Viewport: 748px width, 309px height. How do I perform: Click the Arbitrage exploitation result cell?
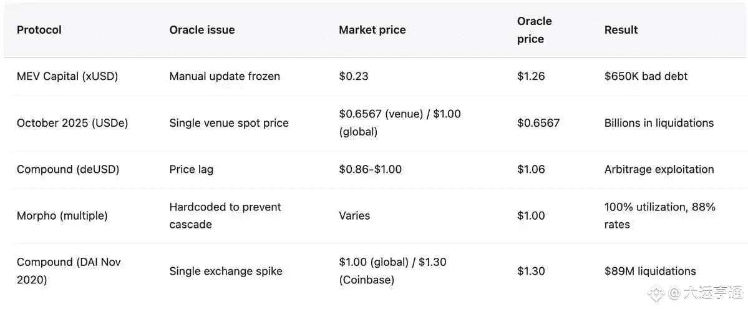point(659,169)
